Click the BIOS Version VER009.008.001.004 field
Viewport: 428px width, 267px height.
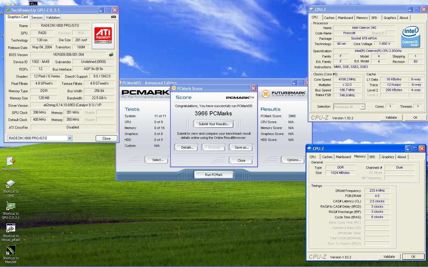tap(68, 55)
